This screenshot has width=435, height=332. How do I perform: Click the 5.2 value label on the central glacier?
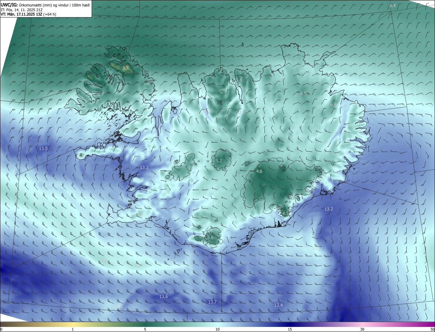point(219,161)
